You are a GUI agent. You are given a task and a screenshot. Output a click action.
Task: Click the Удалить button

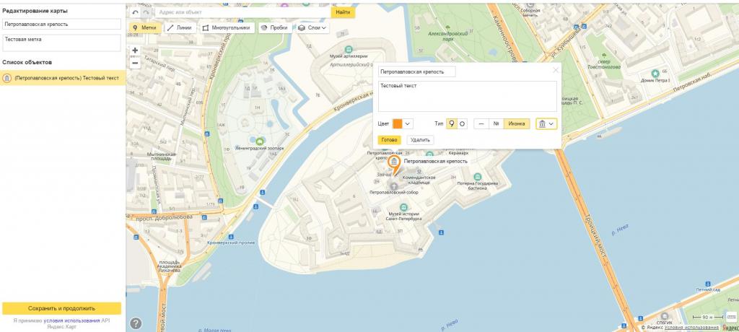[x=420, y=140]
